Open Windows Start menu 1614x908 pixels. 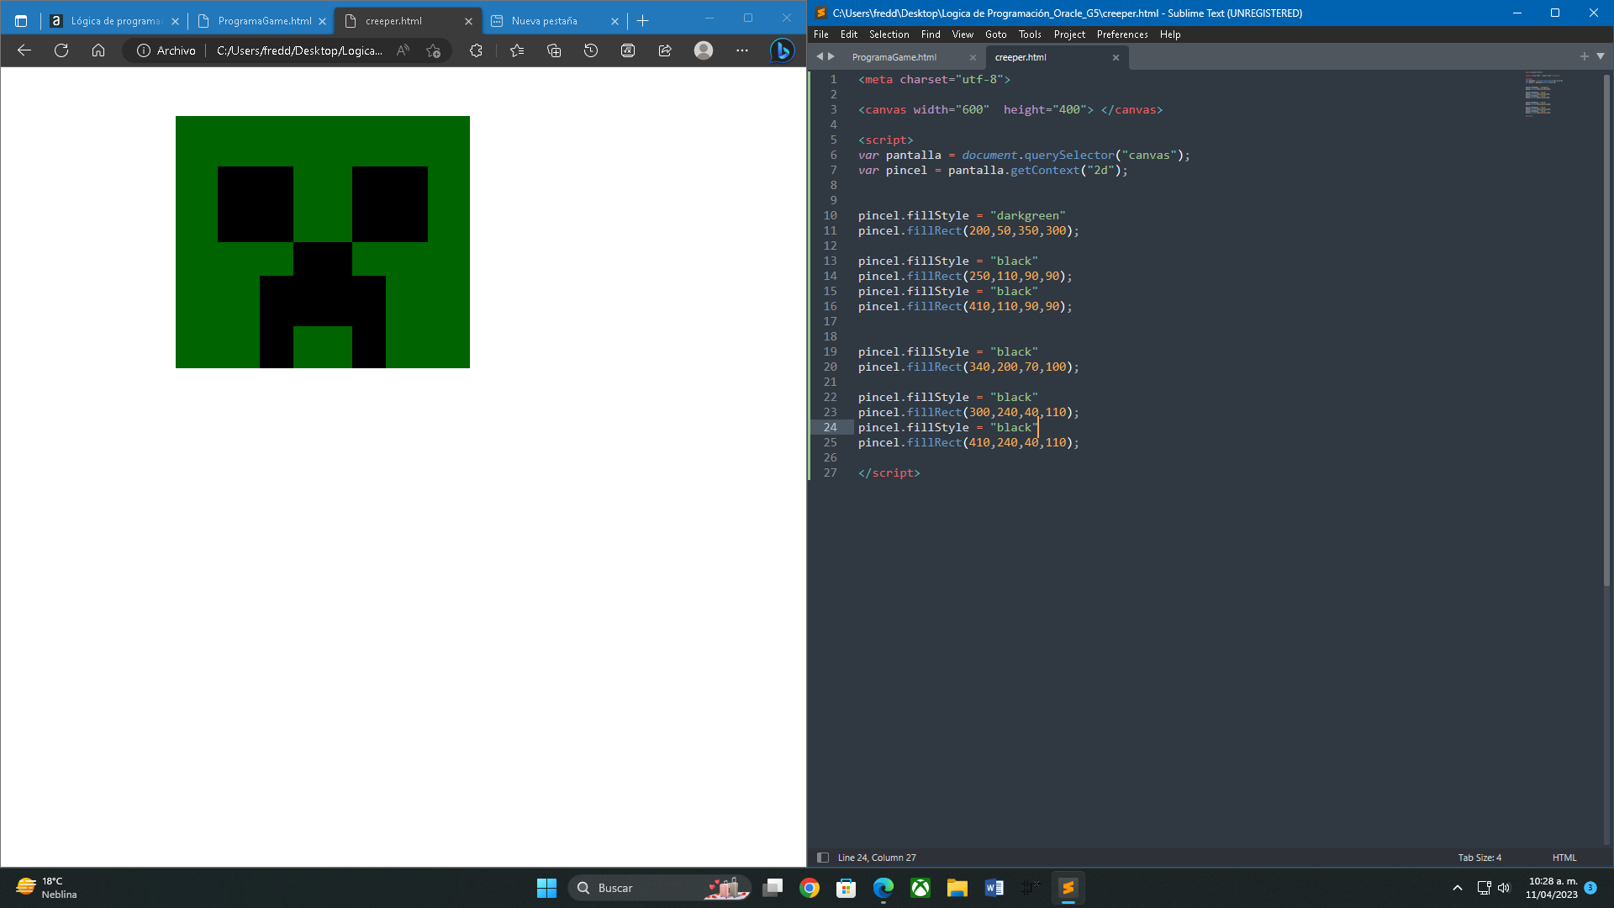pos(546,888)
